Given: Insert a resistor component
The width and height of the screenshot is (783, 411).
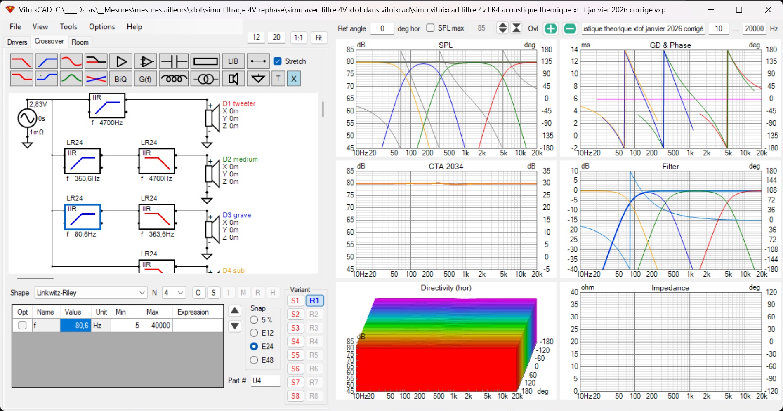Looking at the screenshot, I should 205,61.
